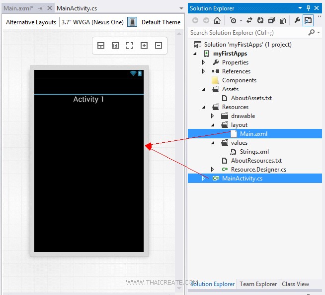This screenshot has width=325, height=295.
Task: Click the zoom in plus icon
Action: pos(144,46)
